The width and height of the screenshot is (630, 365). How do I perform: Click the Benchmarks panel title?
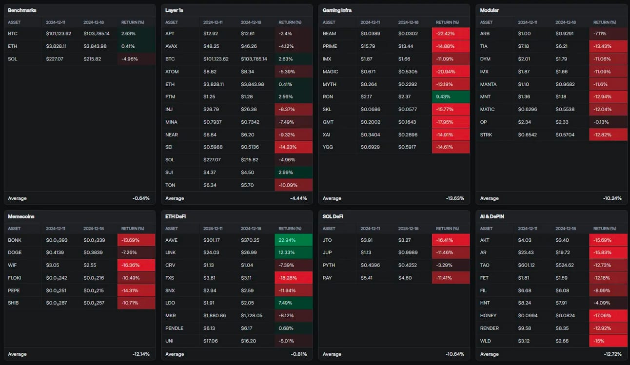pyautogui.click(x=22, y=10)
